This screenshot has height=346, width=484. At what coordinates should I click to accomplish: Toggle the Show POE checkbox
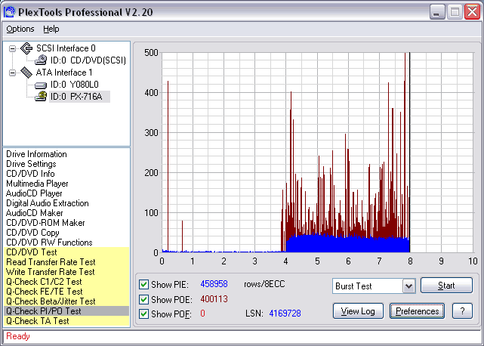(143, 299)
